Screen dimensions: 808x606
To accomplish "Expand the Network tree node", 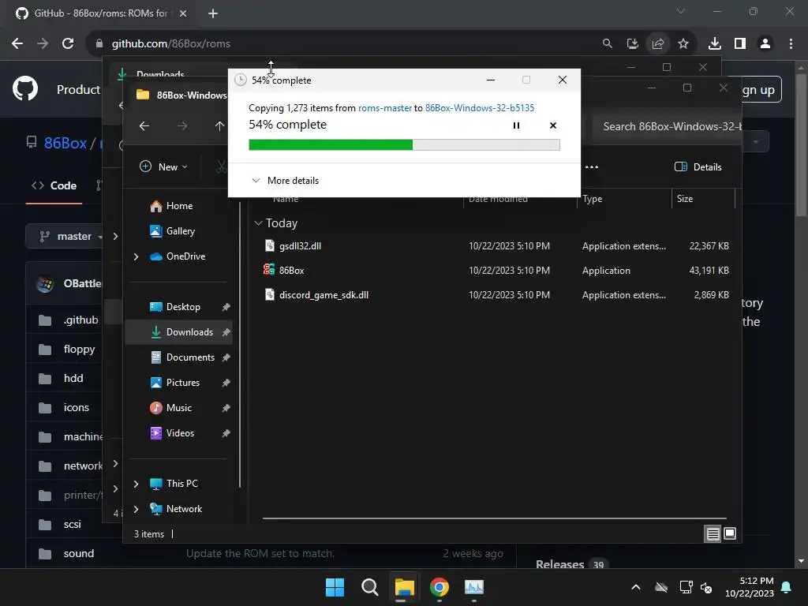I will pyautogui.click(x=136, y=509).
